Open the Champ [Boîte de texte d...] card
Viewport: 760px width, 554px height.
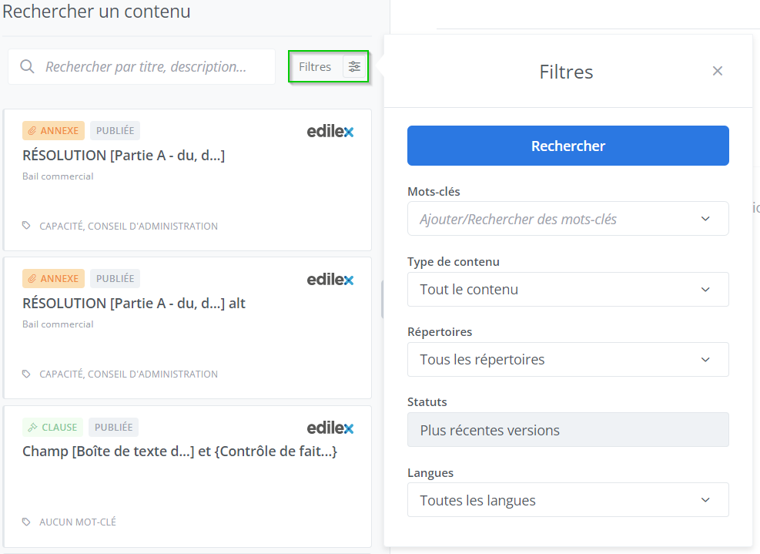(x=179, y=452)
